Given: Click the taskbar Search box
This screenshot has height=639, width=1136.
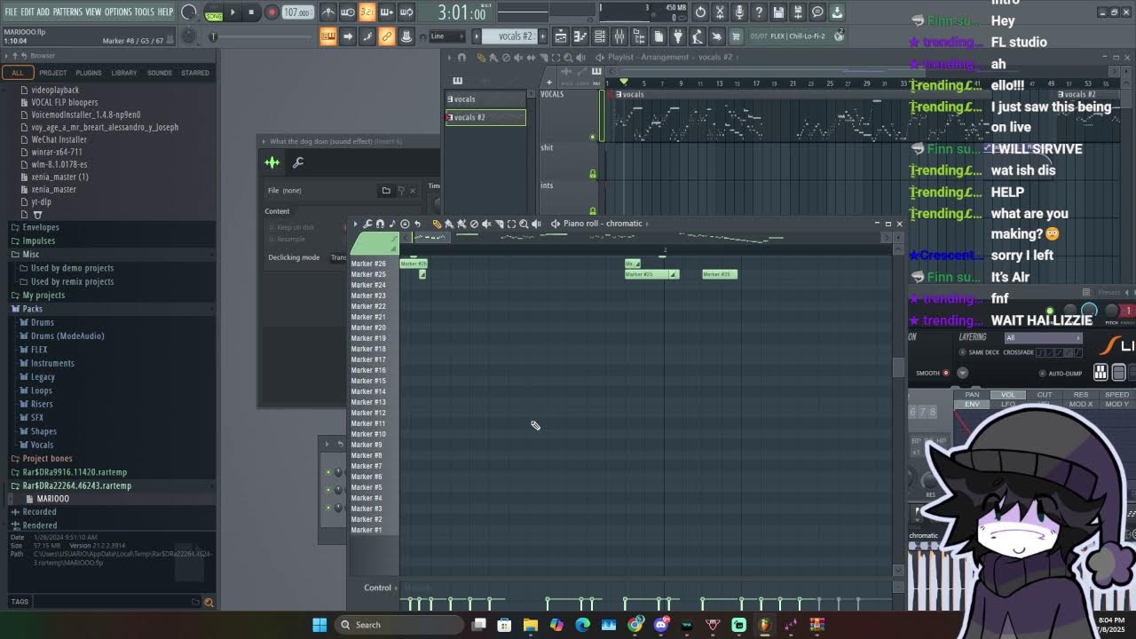Looking at the screenshot, I should point(398,625).
